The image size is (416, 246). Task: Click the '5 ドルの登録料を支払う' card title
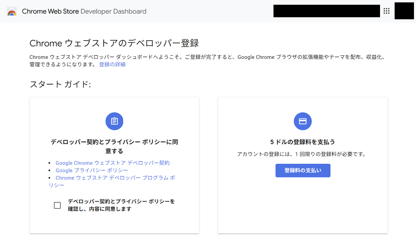click(303, 142)
